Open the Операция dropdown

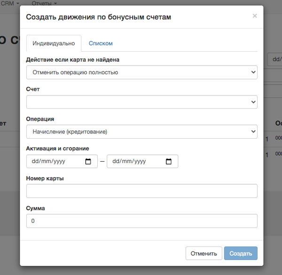(142, 132)
